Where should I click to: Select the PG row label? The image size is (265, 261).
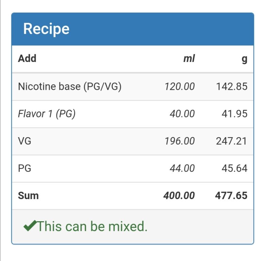click(x=24, y=168)
